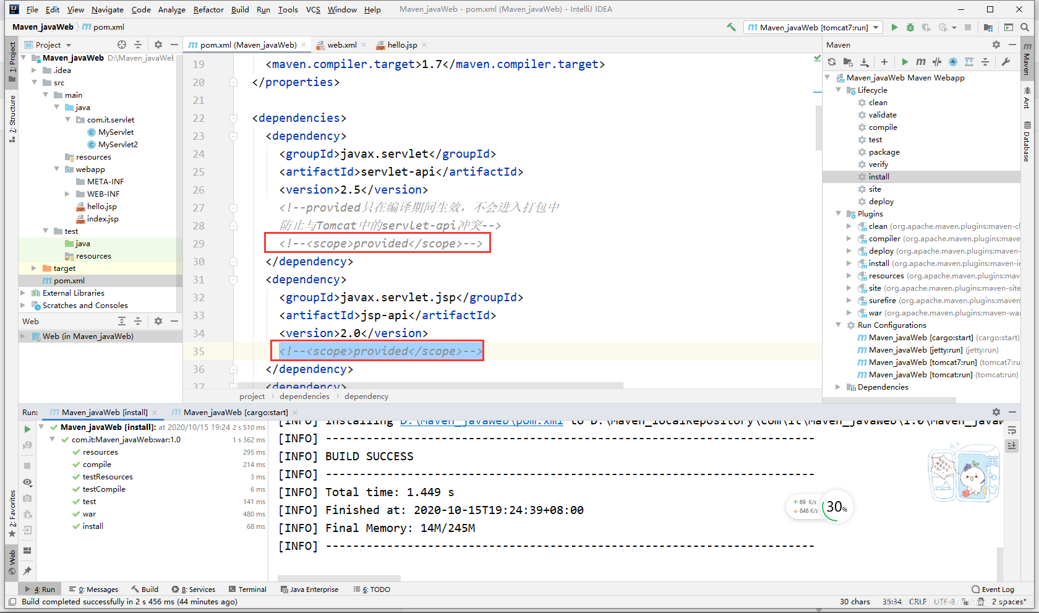Open the Terminal tool window

248,589
